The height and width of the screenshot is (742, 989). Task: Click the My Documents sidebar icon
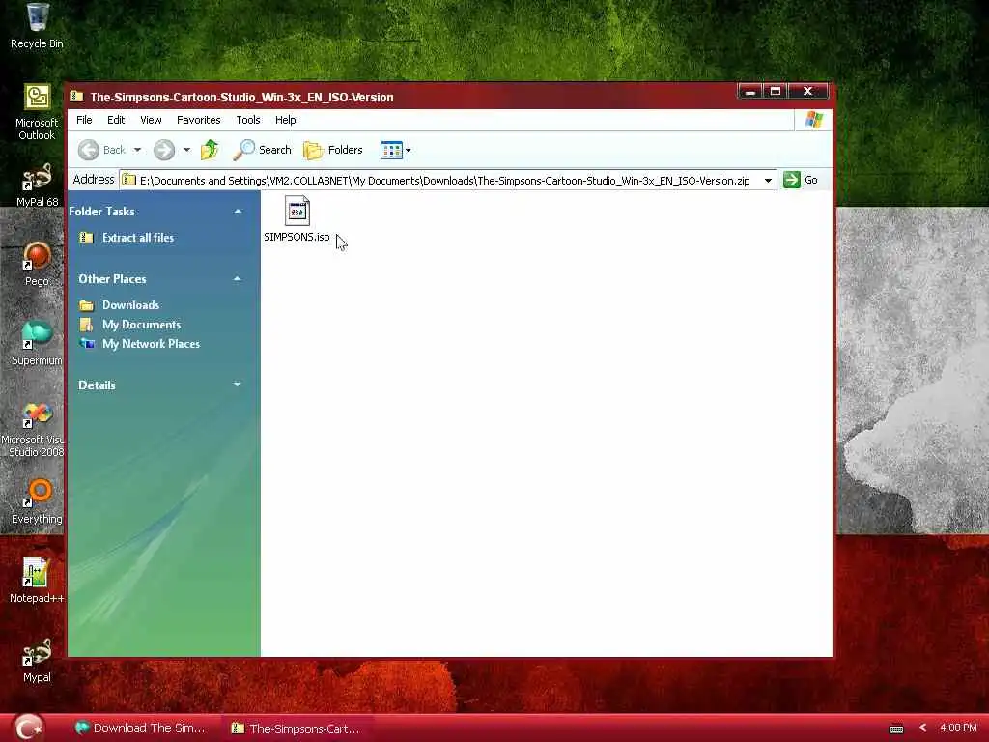point(86,325)
